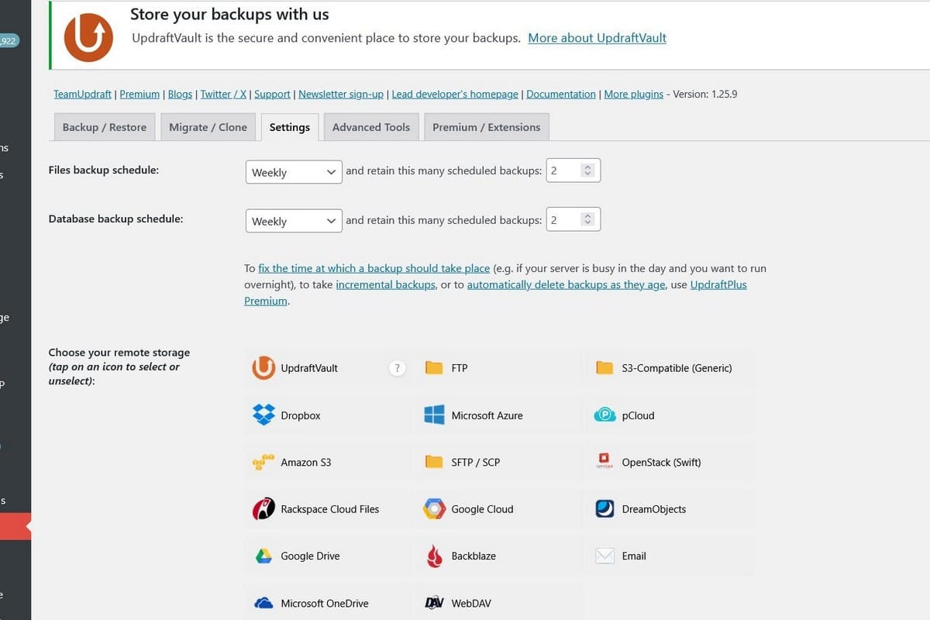Open the Files backup schedule dropdown
The height and width of the screenshot is (620, 930).
click(x=294, y=172)
